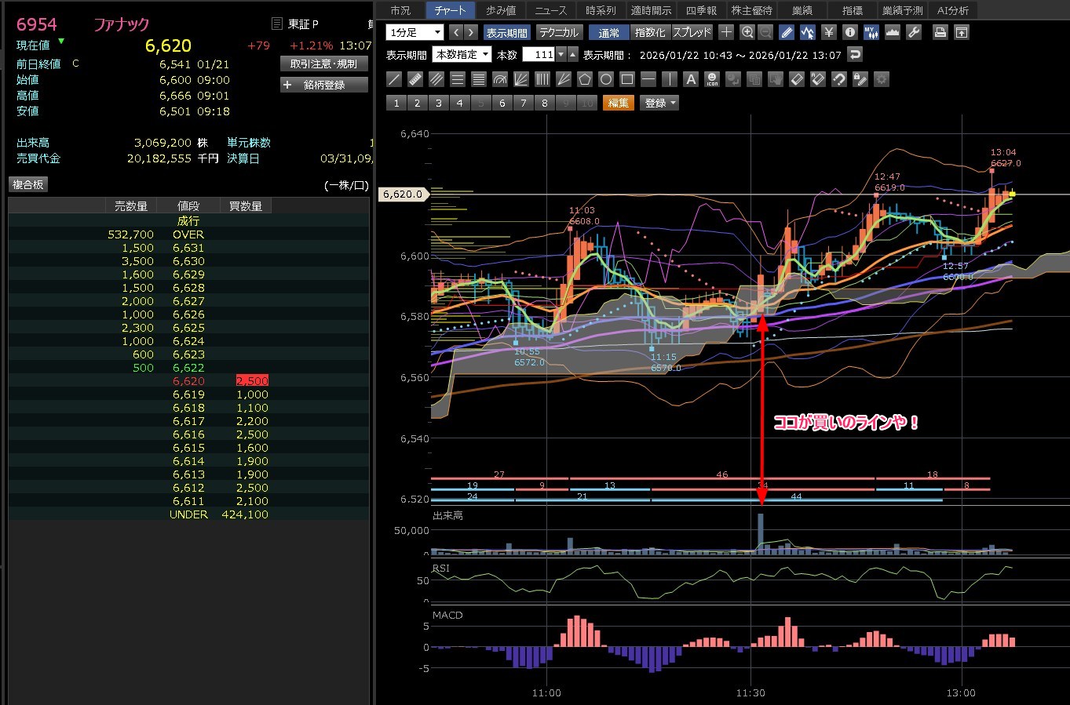Toggle the テクニカル indicators button

coord(559,32)
